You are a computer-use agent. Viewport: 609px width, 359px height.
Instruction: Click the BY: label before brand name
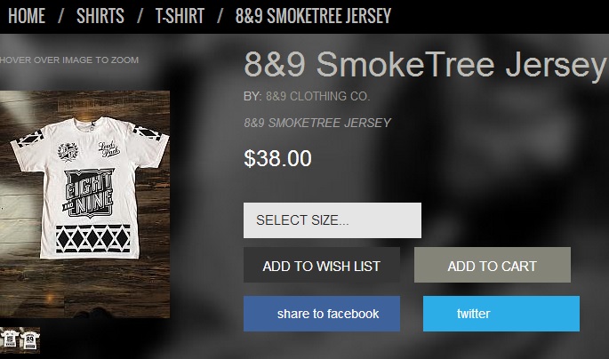[x=252, y=96]
